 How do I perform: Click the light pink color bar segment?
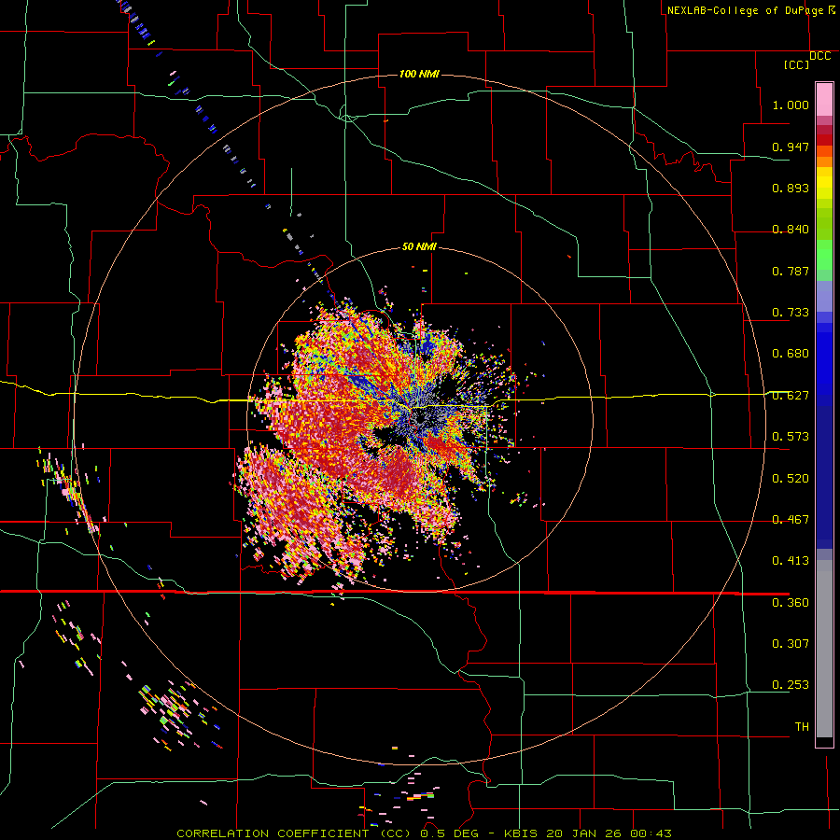click(x=824, y=100)
